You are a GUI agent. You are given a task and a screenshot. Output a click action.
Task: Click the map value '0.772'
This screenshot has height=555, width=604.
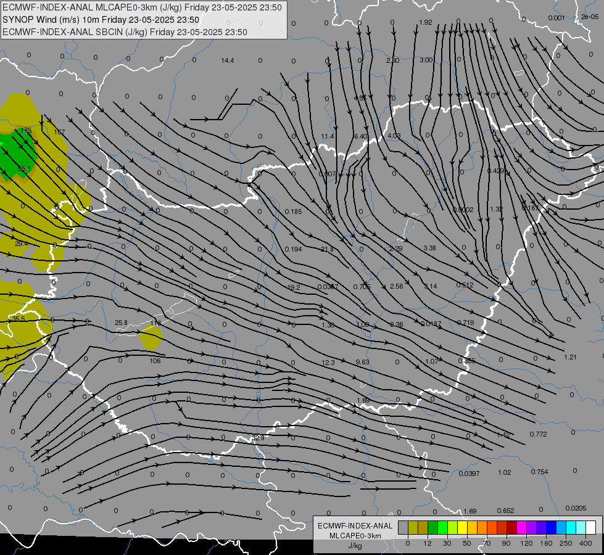pyautogui.click(x=538, y=434)
